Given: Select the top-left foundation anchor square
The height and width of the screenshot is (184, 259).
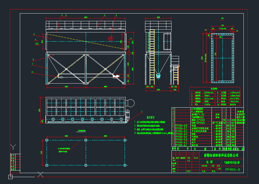Looking at the screenshot, I should point(47,140).
